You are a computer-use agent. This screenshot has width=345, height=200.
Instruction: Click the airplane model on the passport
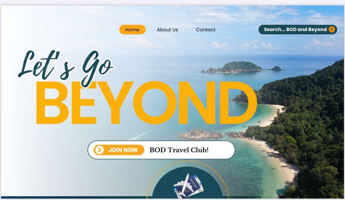184,185
